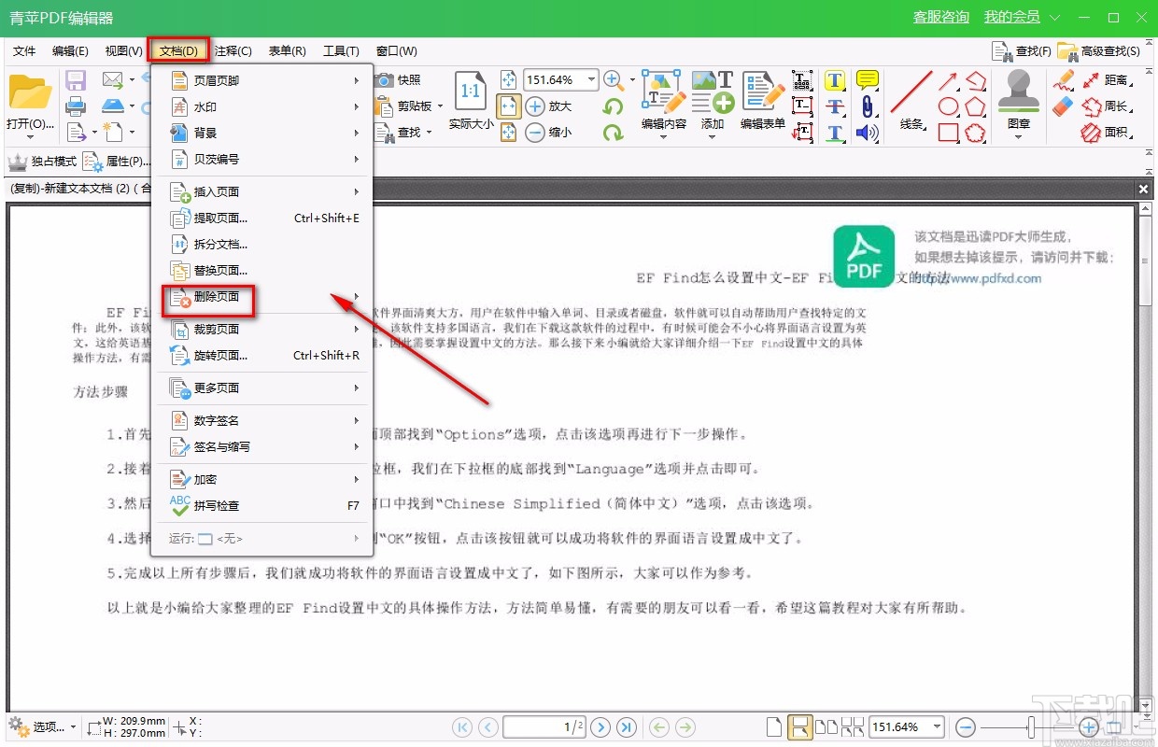Insert sound with the speaker tool
This screenshot has width=1158, height=747.
[866, 134]
